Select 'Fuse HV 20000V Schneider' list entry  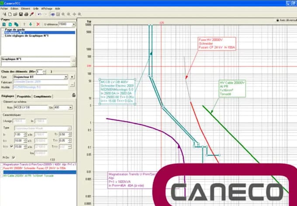35,168
